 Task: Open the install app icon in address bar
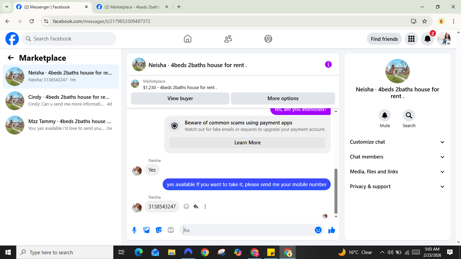(414, 21)
